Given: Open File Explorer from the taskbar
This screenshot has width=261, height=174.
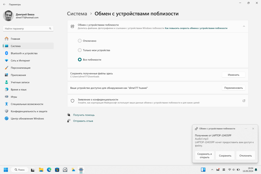Looking at the screenshot, I should coord(41,170).
